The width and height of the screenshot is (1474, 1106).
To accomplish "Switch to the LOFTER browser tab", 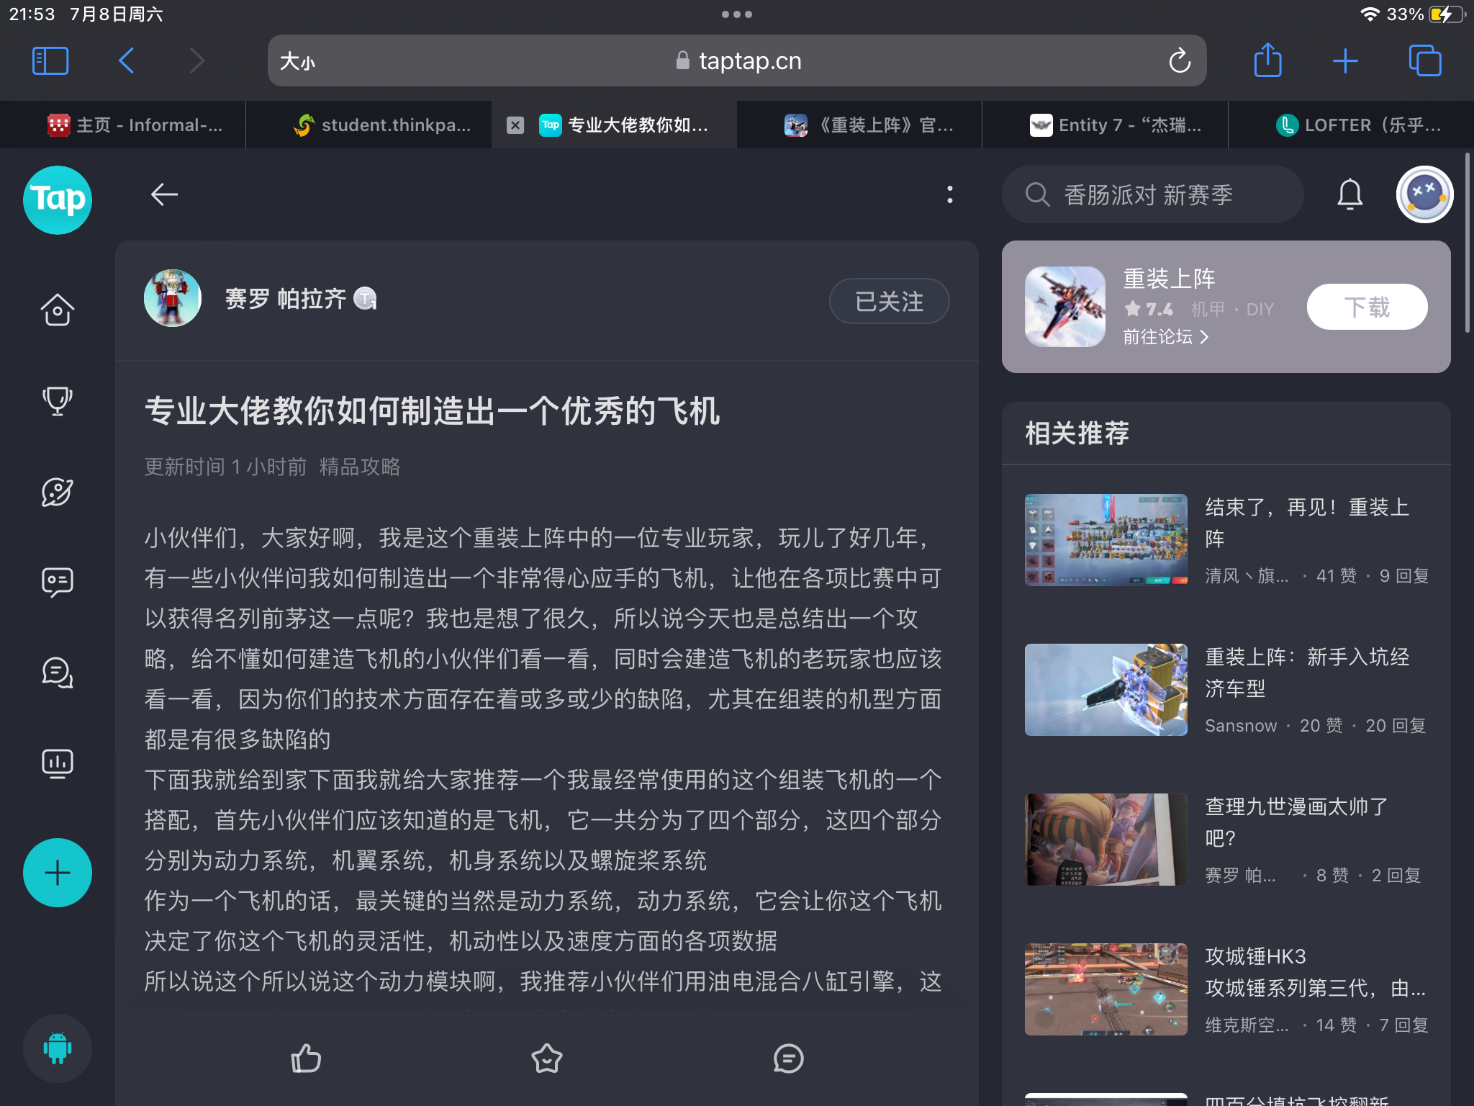I will tap(1358, 125).
